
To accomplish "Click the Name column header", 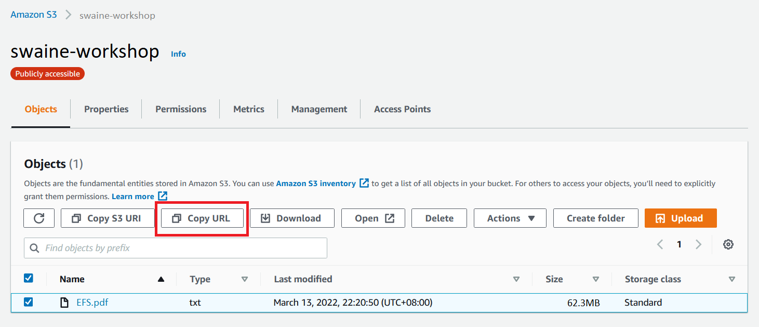I will 72,279.
